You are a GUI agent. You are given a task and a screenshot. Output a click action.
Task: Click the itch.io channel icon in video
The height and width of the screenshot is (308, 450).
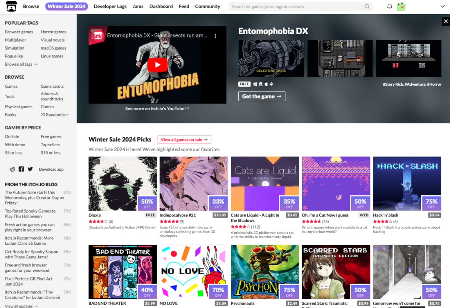click(x=97, y=35)
